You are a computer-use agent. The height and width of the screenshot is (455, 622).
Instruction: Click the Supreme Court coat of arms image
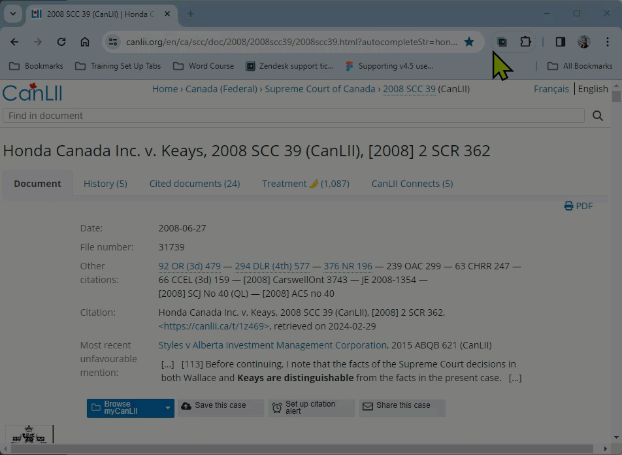(x=29, y=434)
